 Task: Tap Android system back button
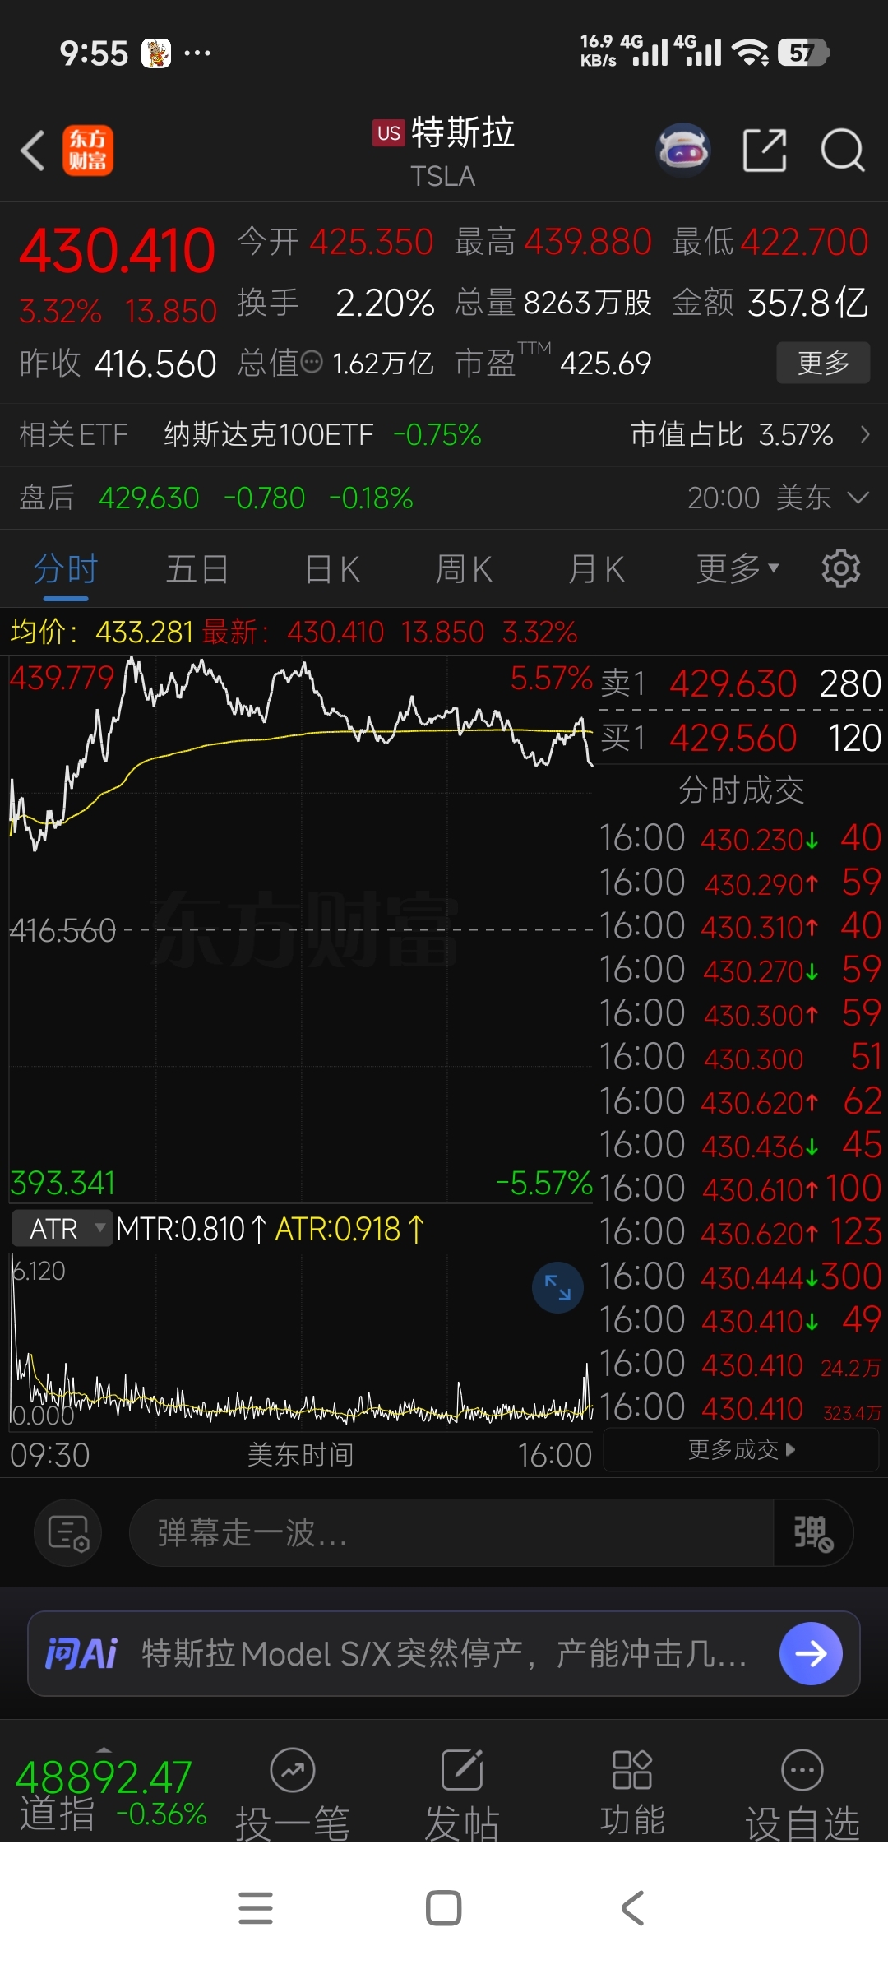(x=632, y=1908)
